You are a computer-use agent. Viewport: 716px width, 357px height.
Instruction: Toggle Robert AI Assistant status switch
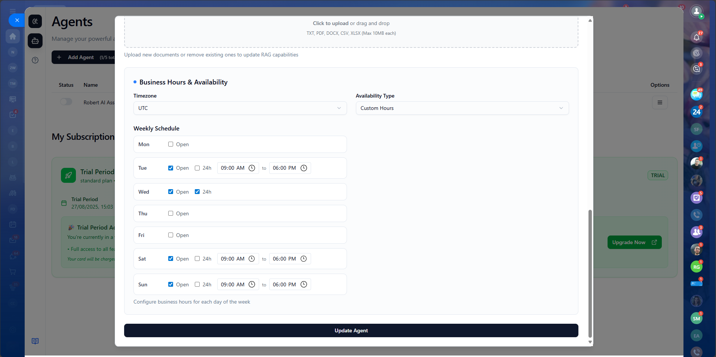point(66,102)
